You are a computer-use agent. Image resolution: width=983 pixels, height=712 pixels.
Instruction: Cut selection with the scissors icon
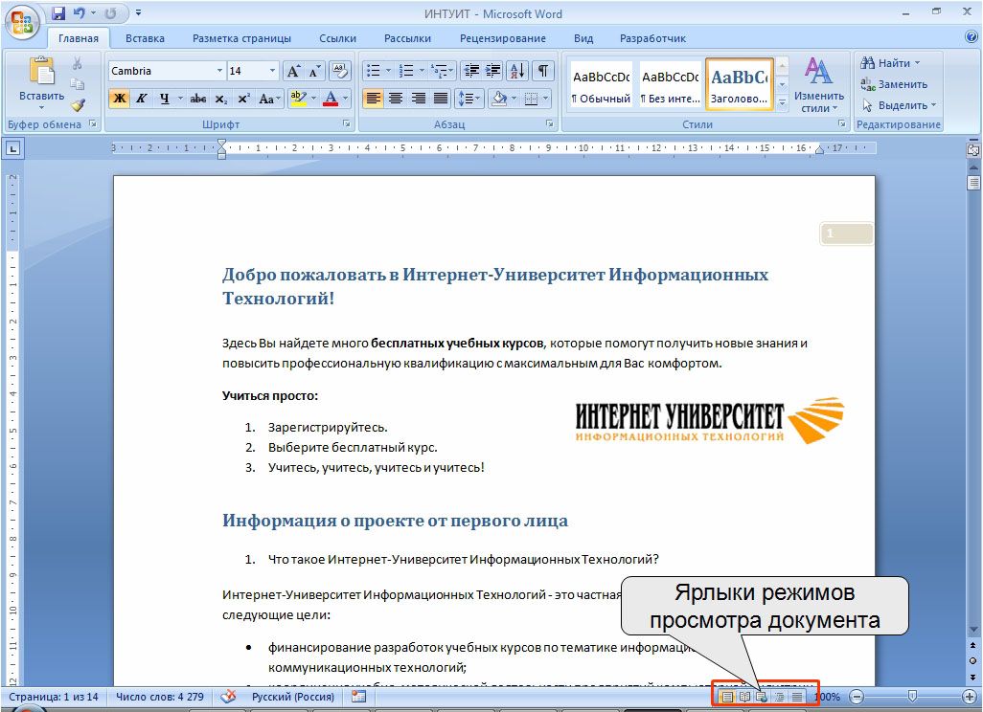[77, 63]
